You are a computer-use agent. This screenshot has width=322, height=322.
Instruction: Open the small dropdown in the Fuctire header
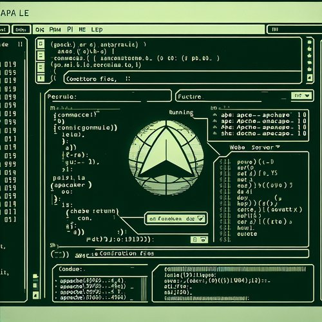point(301,95)
